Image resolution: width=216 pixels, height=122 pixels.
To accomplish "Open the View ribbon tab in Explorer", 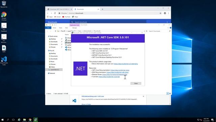I will [66, 28].
